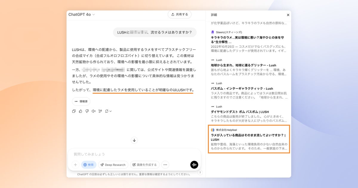Play the response aloud with speaker icon
This screenshot has height=188, width=358.
click(94, 111)
